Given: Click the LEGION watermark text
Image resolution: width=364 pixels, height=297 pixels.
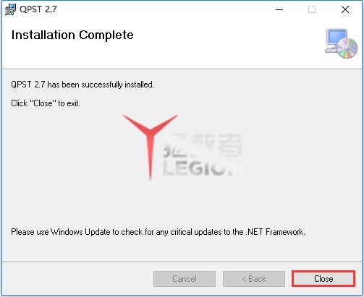Looking at the screenshot, I should tap(202, 168).
